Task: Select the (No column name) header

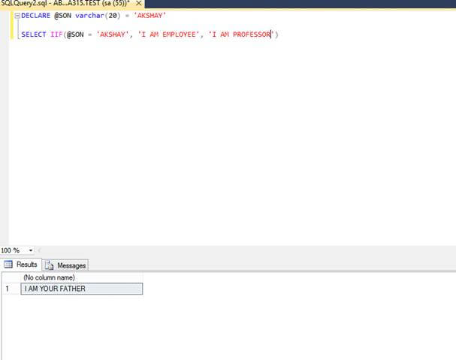Action: [81, 277]
